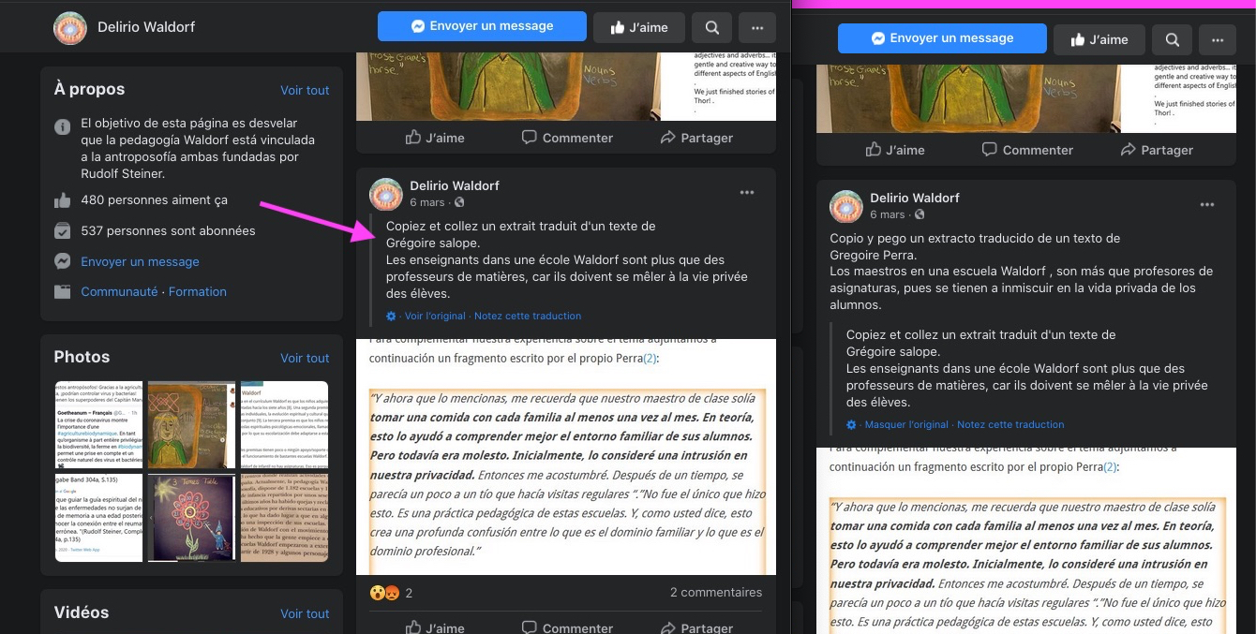
Task: Open the '2 commentaires' link on left post
Action: pos(715,593)
